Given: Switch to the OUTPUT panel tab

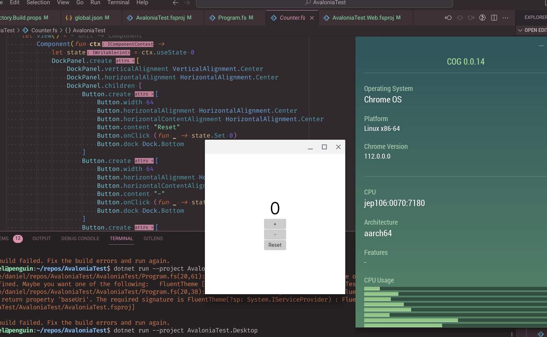Looking at the screenshot, I should click(x=41, y=238).
